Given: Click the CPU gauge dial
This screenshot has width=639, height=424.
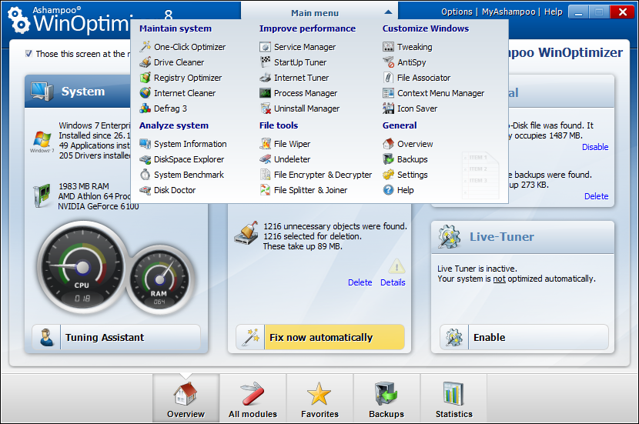Looking at the screenshot, I should pyautogui.click(x=82, y=268).
